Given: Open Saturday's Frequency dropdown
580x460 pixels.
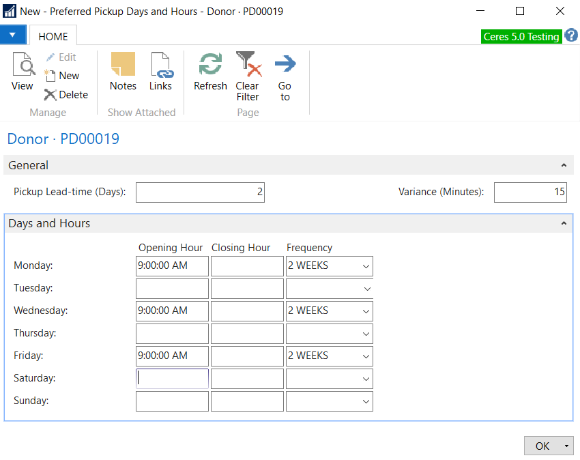Looking at the screenshot, I should (366, 379).
